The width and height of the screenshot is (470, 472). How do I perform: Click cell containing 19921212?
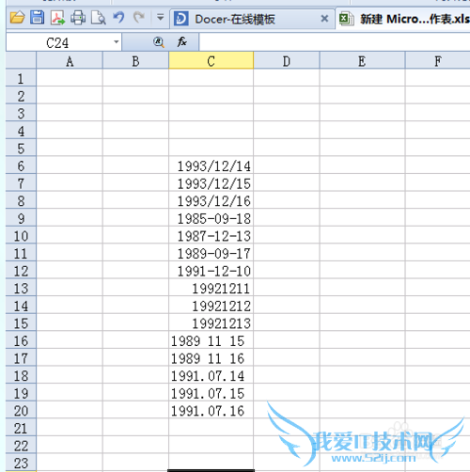211,306
